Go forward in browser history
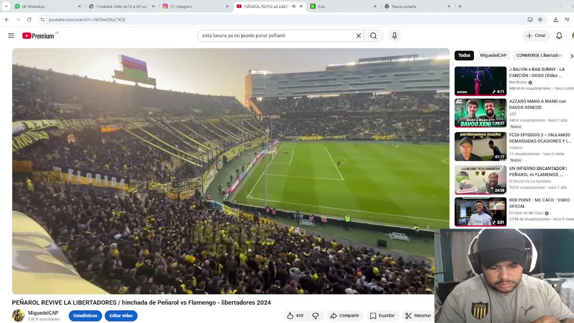The height and width of the screenshot is (323, 574). (18, 20)
